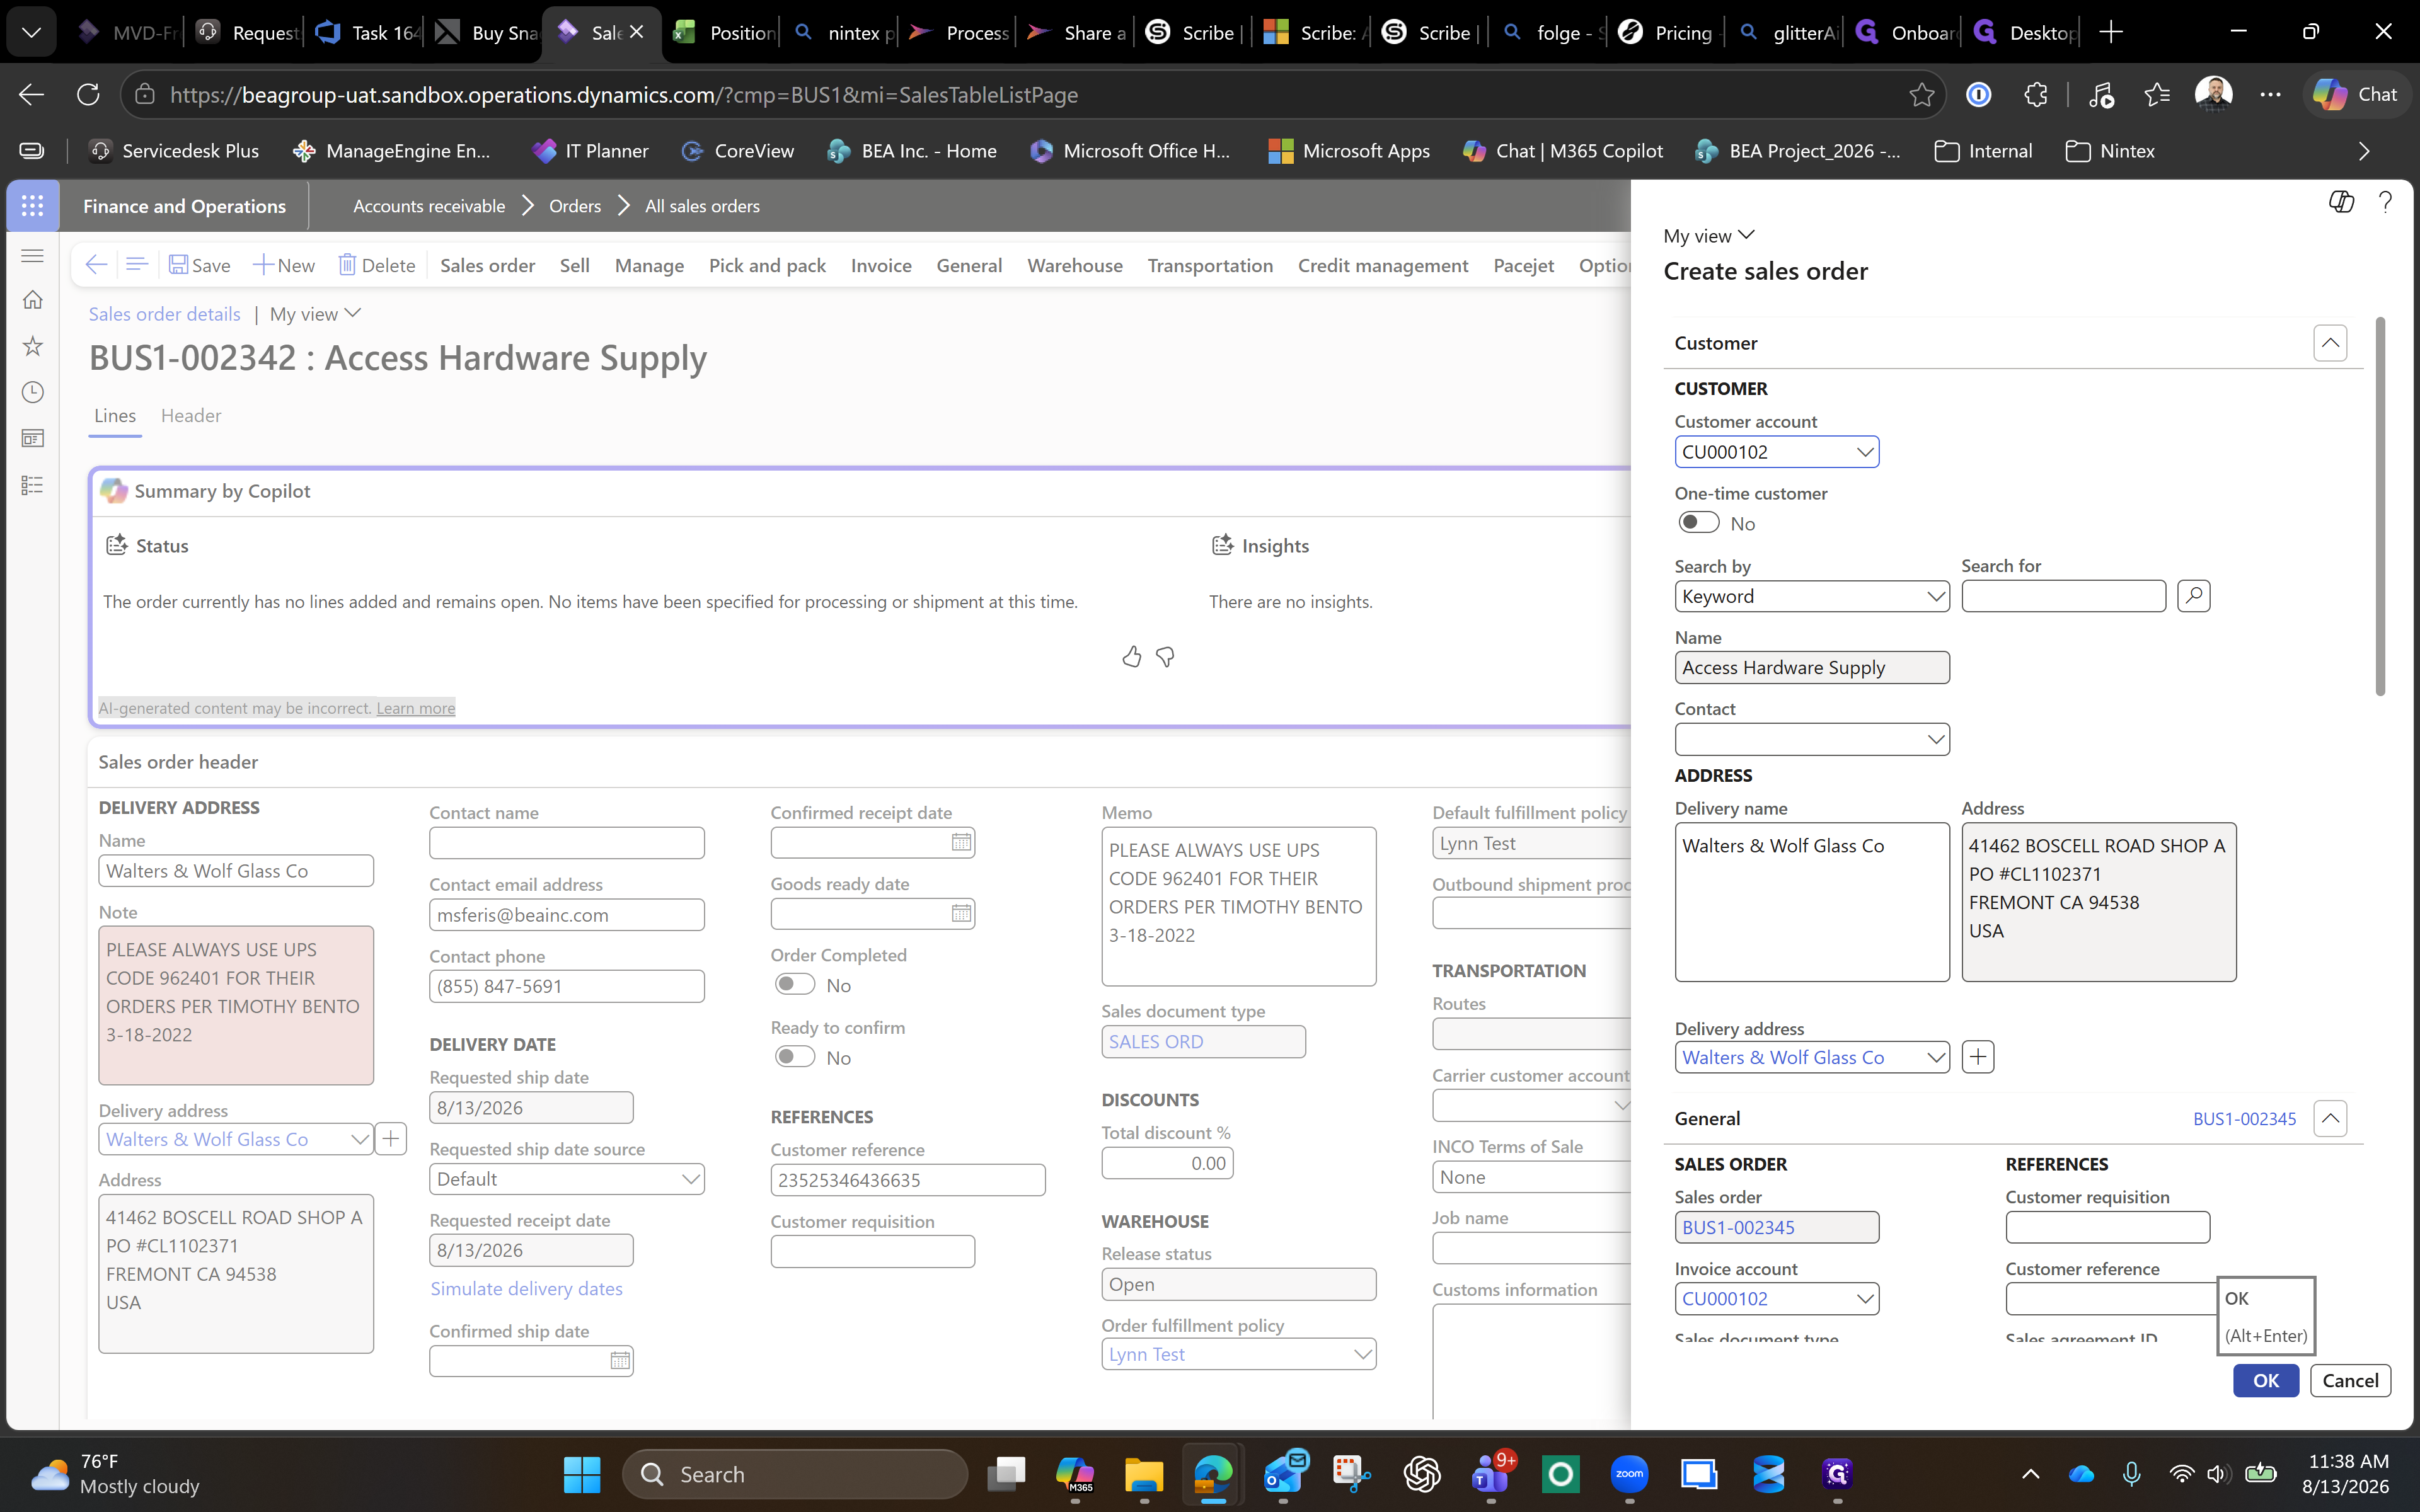The image size is (2420, 1512).
Task: Click the show list icon beside Save
Action: click(137, 265)
